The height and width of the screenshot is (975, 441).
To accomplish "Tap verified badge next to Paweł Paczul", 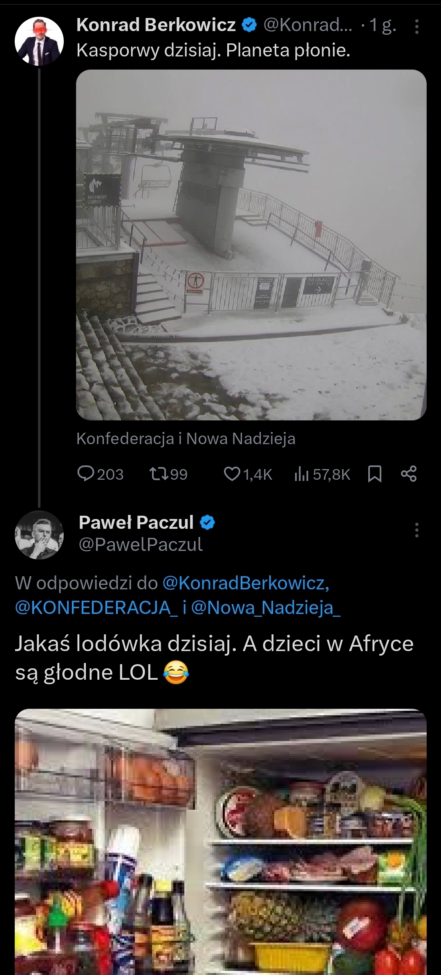I will click(x=208, y=523).
